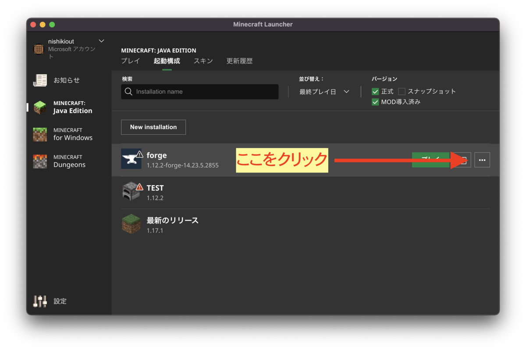The image size is (526, 350).
Task: Open the nishikiout account avatar
Action: tap(39, 49)
